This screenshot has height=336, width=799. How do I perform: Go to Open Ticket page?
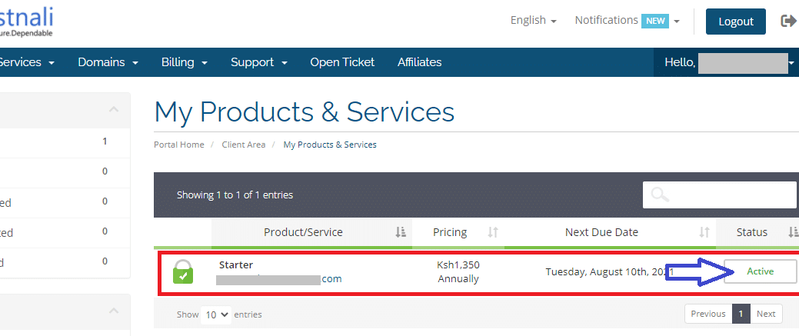[342, 62]
